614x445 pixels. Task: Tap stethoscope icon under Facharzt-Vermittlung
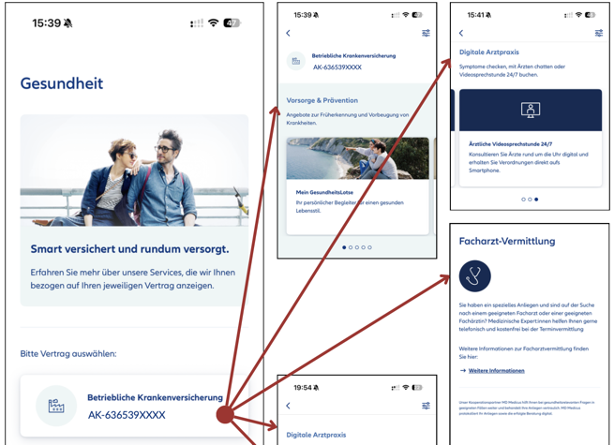474,276
